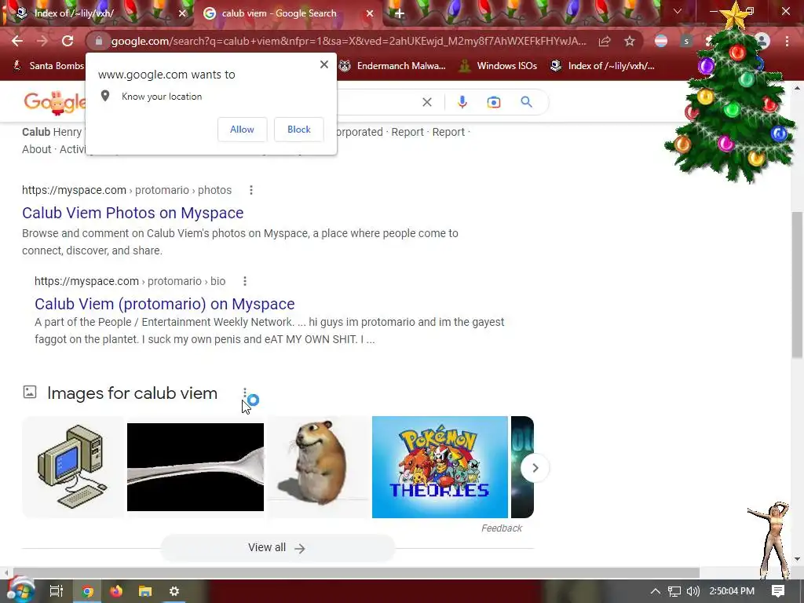Open the hamster image thumbnail
The height and width of the screenshot is (603, 804).
point(319,467)
